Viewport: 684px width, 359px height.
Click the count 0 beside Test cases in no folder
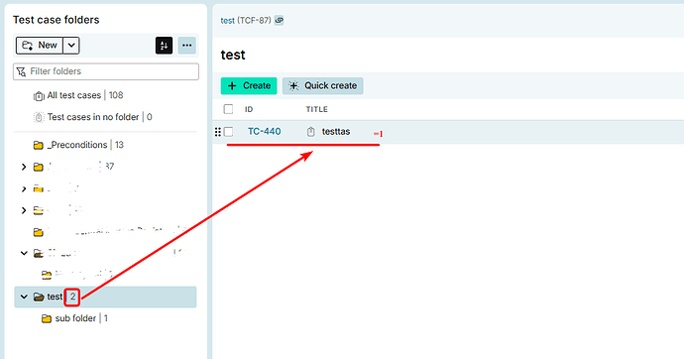(149, 117)
